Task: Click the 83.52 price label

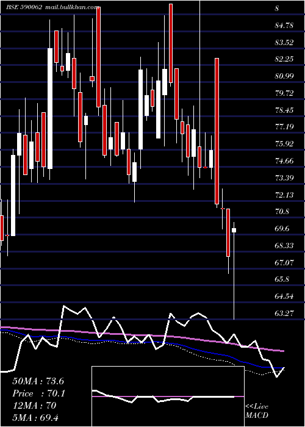Action: 284,43
